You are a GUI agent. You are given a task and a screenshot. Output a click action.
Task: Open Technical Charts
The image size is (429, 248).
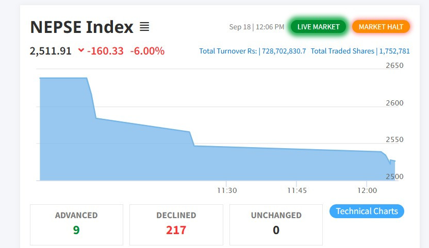[x=367, y=211]
